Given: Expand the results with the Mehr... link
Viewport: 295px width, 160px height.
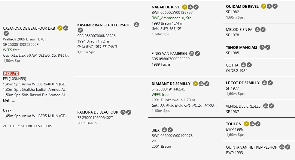Looking at the screenshot, I should point(9,100).
